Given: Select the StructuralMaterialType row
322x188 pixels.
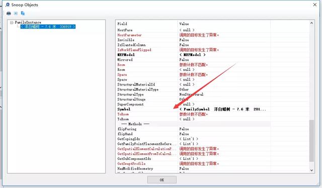Looking at the screenshot, I should click(x=193, y=89).
